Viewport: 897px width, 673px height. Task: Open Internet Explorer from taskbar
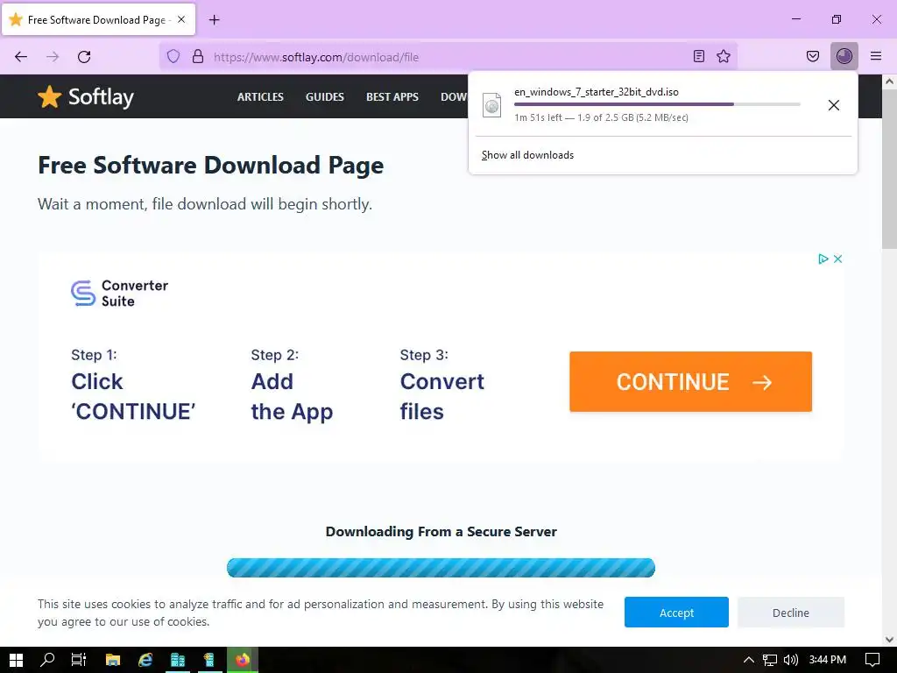(x=145, y=660)
